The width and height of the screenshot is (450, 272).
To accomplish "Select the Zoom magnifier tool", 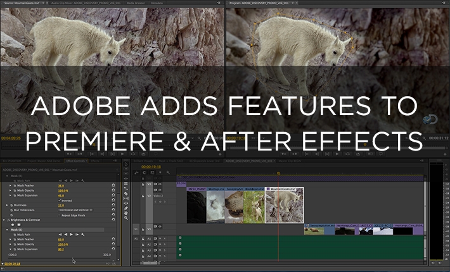I will 125,218.
